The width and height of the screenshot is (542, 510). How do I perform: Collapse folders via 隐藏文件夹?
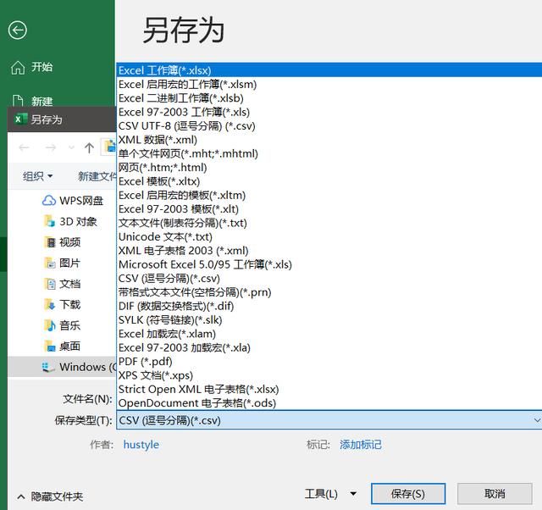[x=51, y=496]
